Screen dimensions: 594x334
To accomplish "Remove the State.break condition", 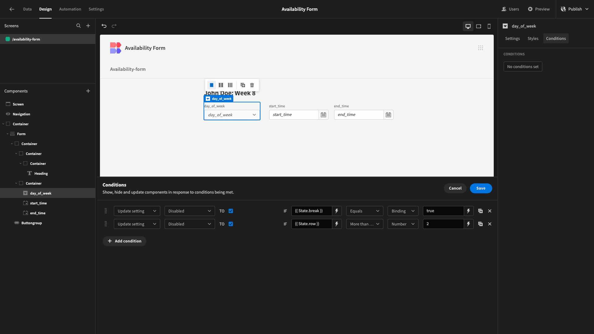I will pyautogui.click(x=490, y=211).
